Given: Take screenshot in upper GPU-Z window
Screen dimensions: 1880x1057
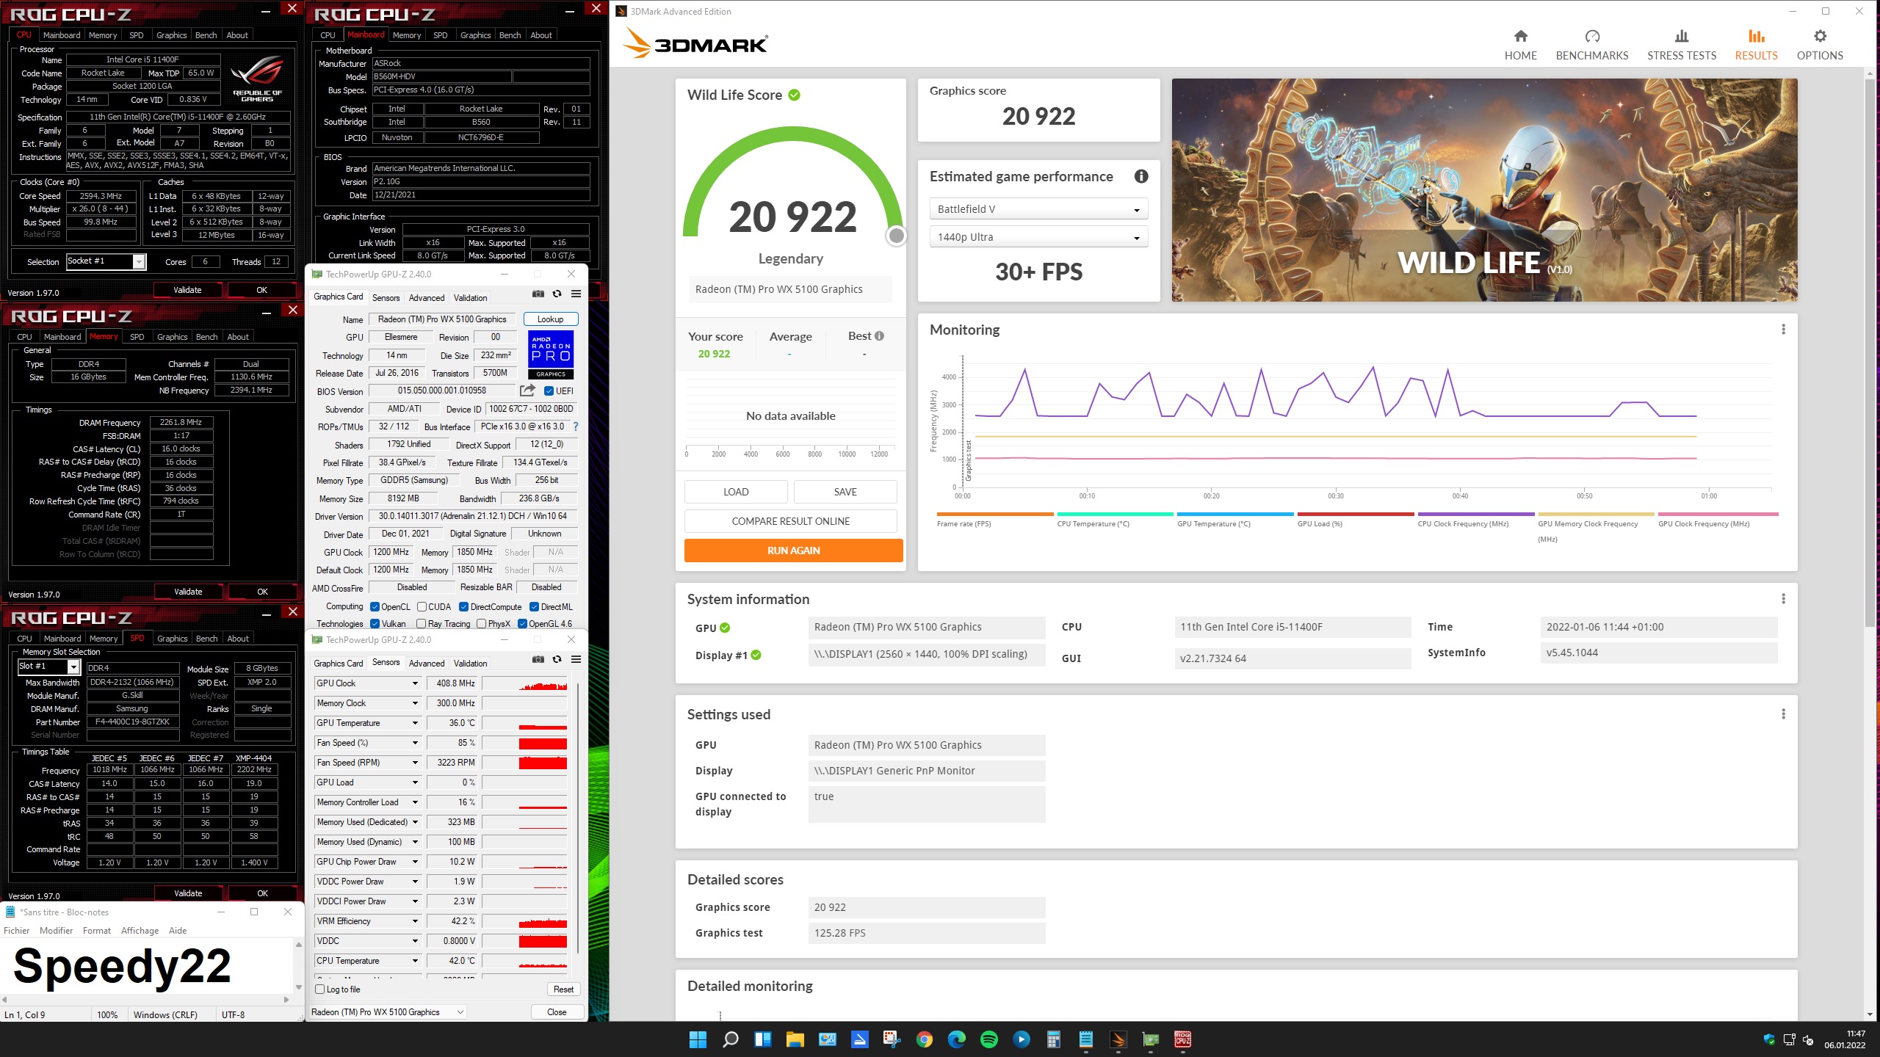Looking at the screenshot, I should tap(538, 294).
